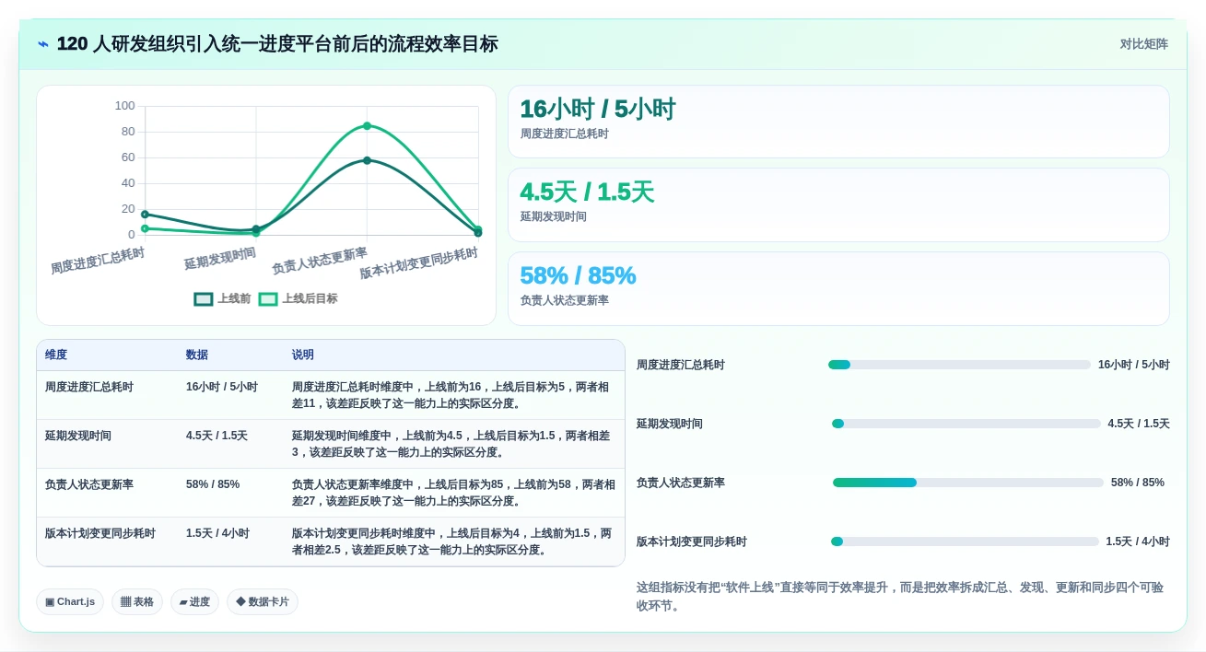Click the 版本计划变更同步耗时 progress bar
1206x652 pixels.
[965, 541]
